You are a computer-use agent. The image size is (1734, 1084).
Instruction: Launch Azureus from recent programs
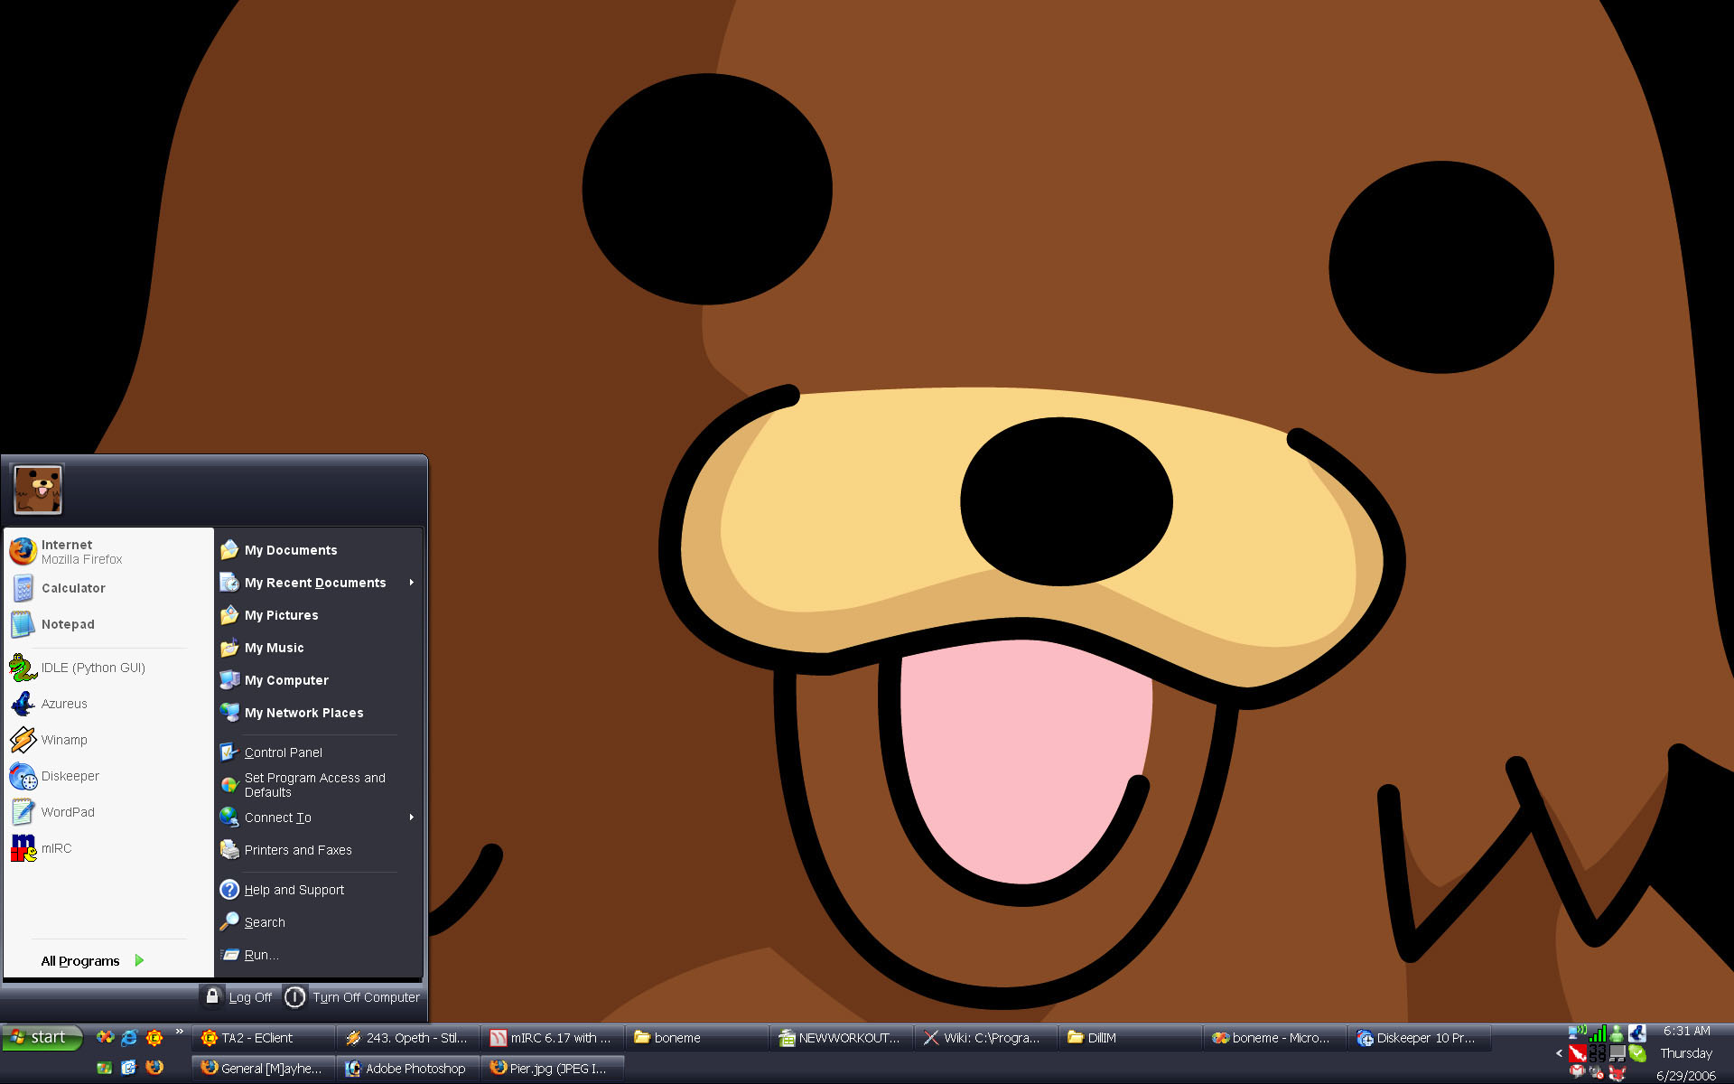click(x=107, y=704)
